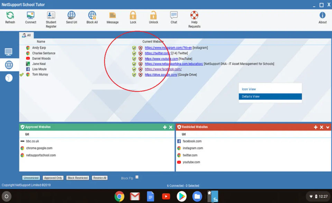The width and height of the screenshot is (332, 203).
Task: Select instagram.com restricted entry
Action: click(x=193, y=148)
